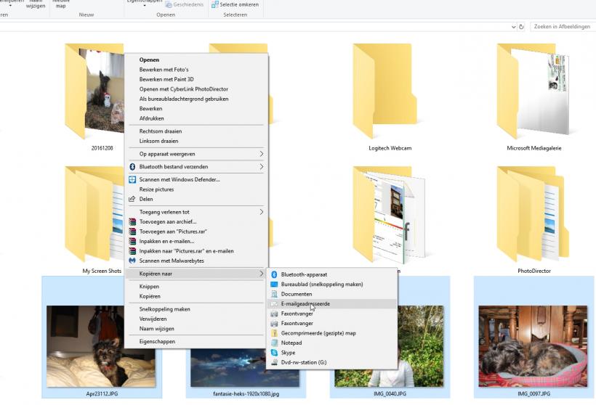This screenshot has width=596, height=405.
Task: Click the share icon next to Delen
Action: (x=132, y=199)
